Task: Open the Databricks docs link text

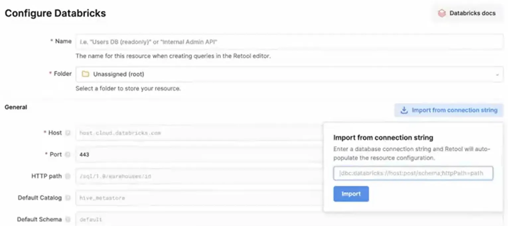Action: 472,13
